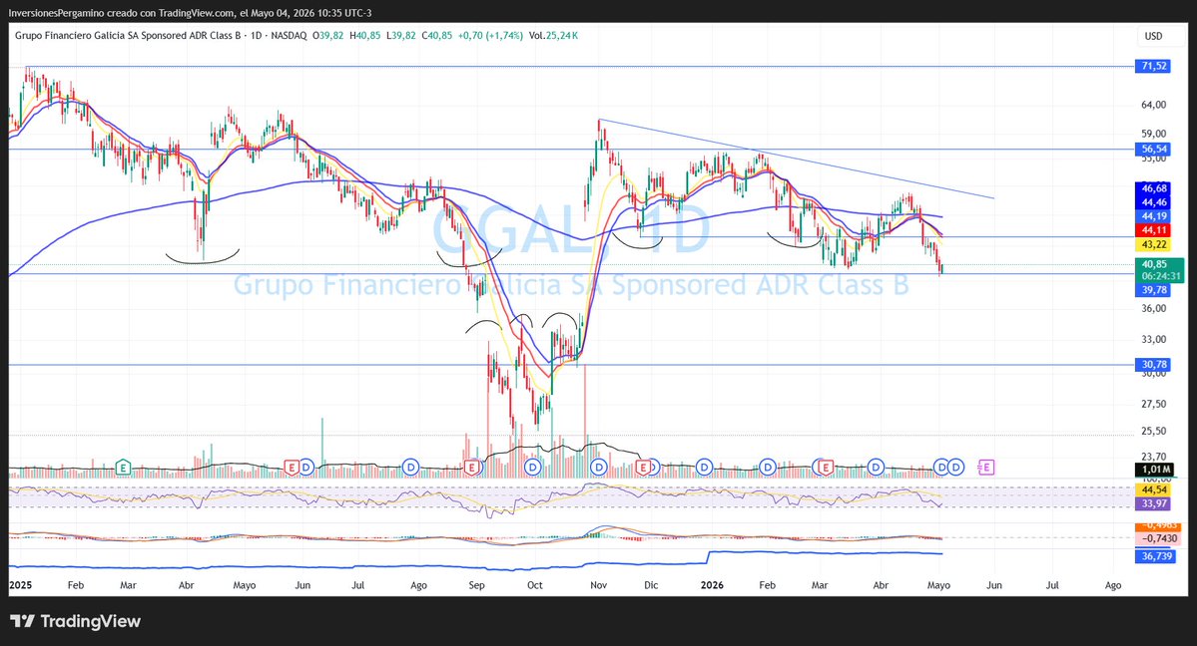The width and height of the screenshot is (1197, 646).
Task: Click the NASDAQ exchange label
Action: coord(290,35)
